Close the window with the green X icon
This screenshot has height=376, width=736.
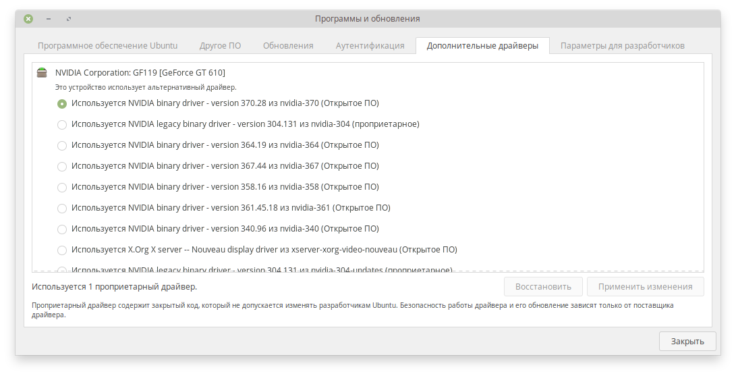pos(28,19)
